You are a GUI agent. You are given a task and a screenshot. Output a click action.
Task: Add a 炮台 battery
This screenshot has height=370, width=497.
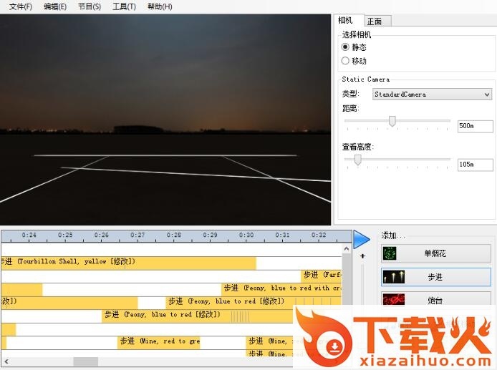tap(436, 299)
